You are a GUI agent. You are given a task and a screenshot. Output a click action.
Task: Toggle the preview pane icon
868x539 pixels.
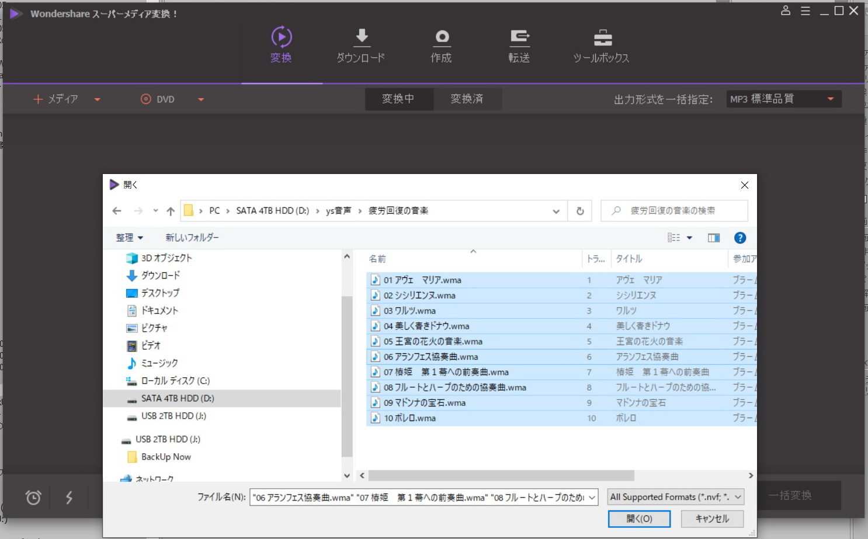(x=713, y=238)
